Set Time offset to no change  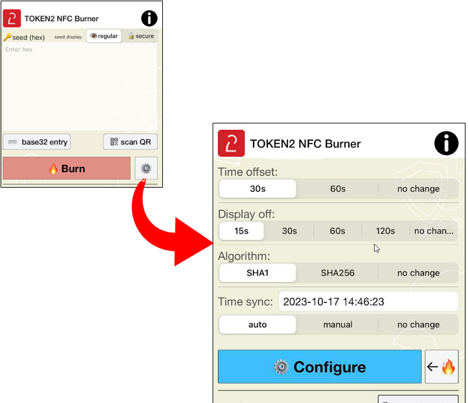pyautogui.click(x=418, y=189)
